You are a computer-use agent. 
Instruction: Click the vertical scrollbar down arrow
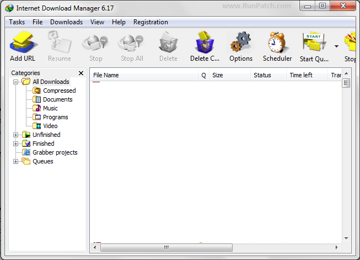(x=346, y=238)
